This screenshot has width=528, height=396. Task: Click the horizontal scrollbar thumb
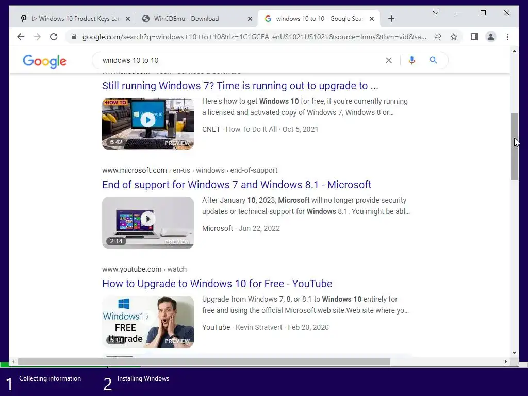pos(204,361)
